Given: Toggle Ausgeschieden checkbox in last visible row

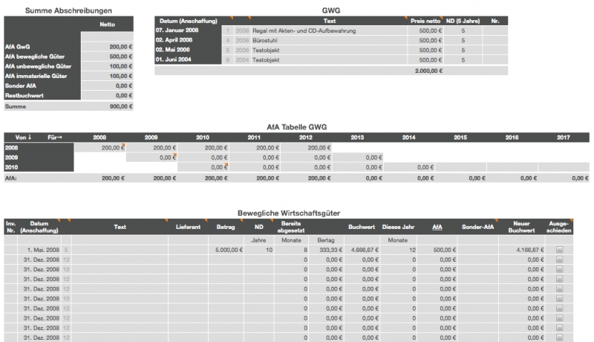Looking at the screenshot, I should [559, 337].
